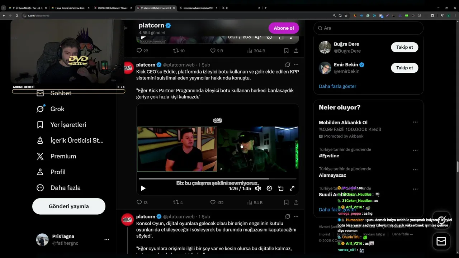Seek on the Kick CEO video progress bar

218,178
